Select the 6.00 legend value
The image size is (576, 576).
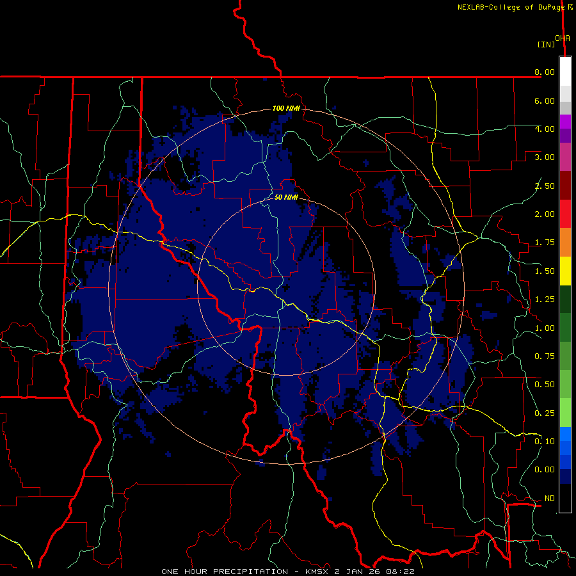point(545,100)
